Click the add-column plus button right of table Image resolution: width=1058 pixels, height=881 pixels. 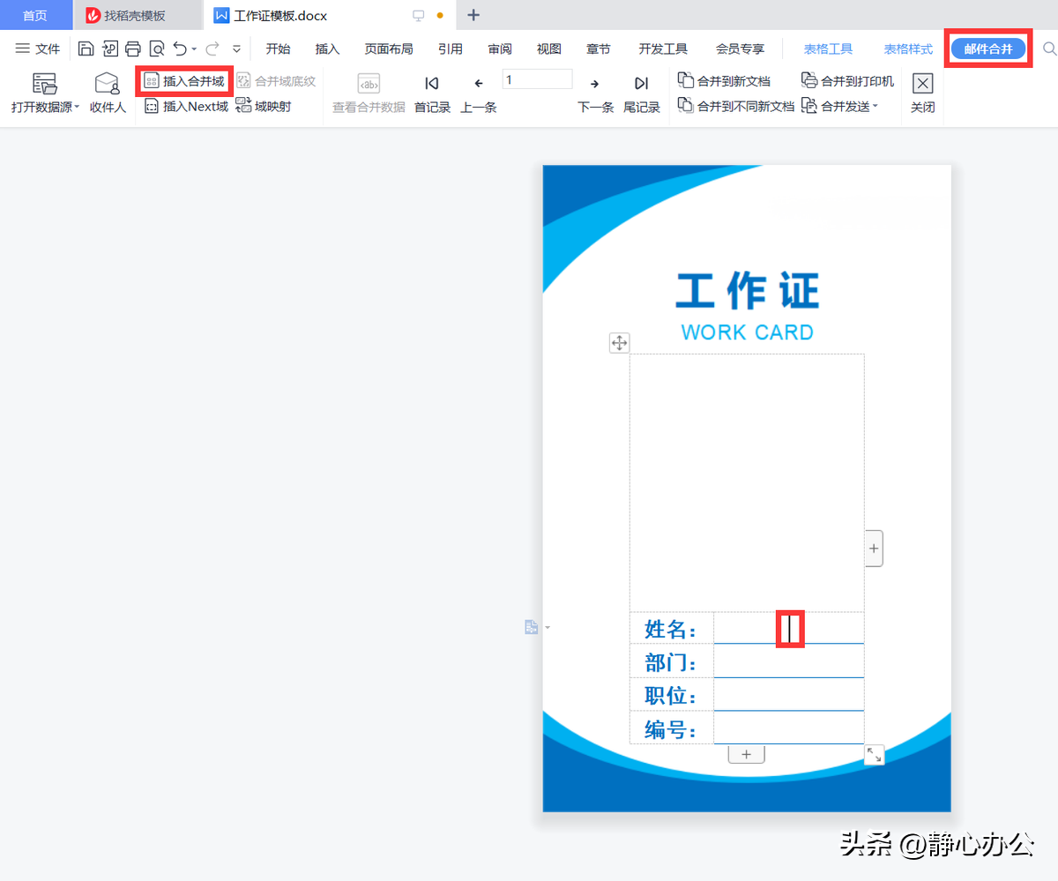(874, 549)
